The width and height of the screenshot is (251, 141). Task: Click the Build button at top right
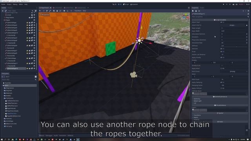pos(248,4)
